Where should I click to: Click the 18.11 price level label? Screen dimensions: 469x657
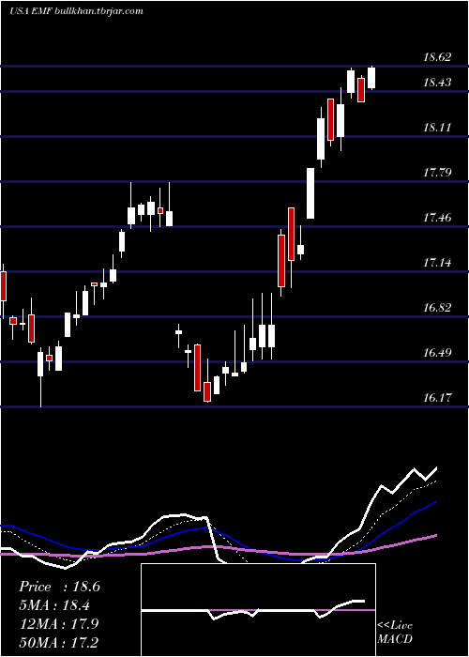point(437,128)
